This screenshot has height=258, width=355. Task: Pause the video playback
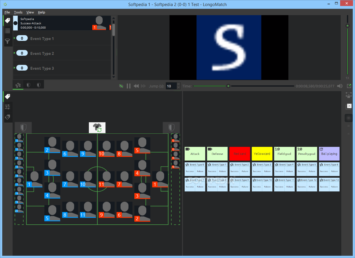129,86
